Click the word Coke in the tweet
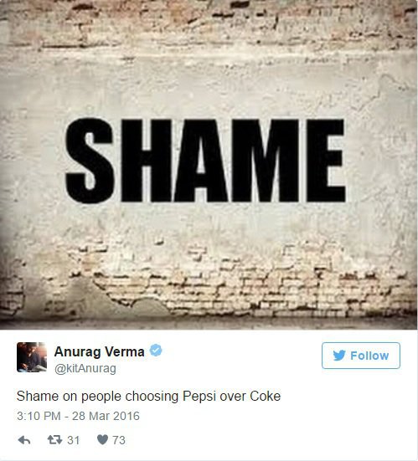The height and width of the screenshot is (461, 418). (x=266, y=396)
